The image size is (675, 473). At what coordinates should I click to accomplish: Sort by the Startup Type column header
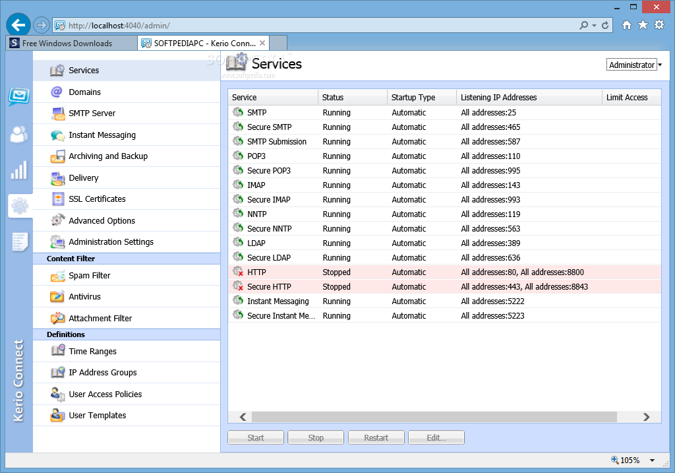(422, 98)
